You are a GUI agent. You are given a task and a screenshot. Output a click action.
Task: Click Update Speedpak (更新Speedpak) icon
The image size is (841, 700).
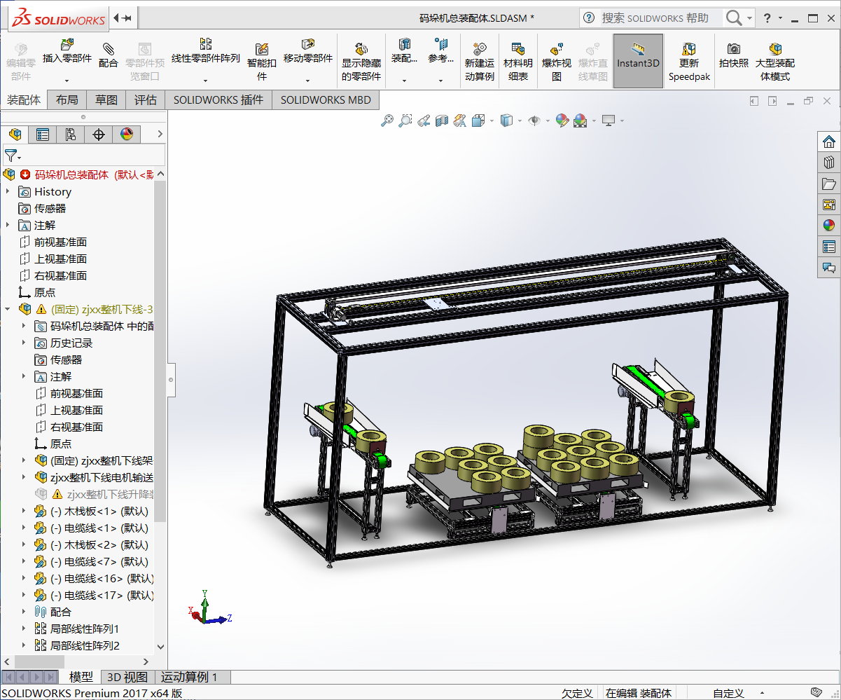pyautogui.click(x=689, y=49)
